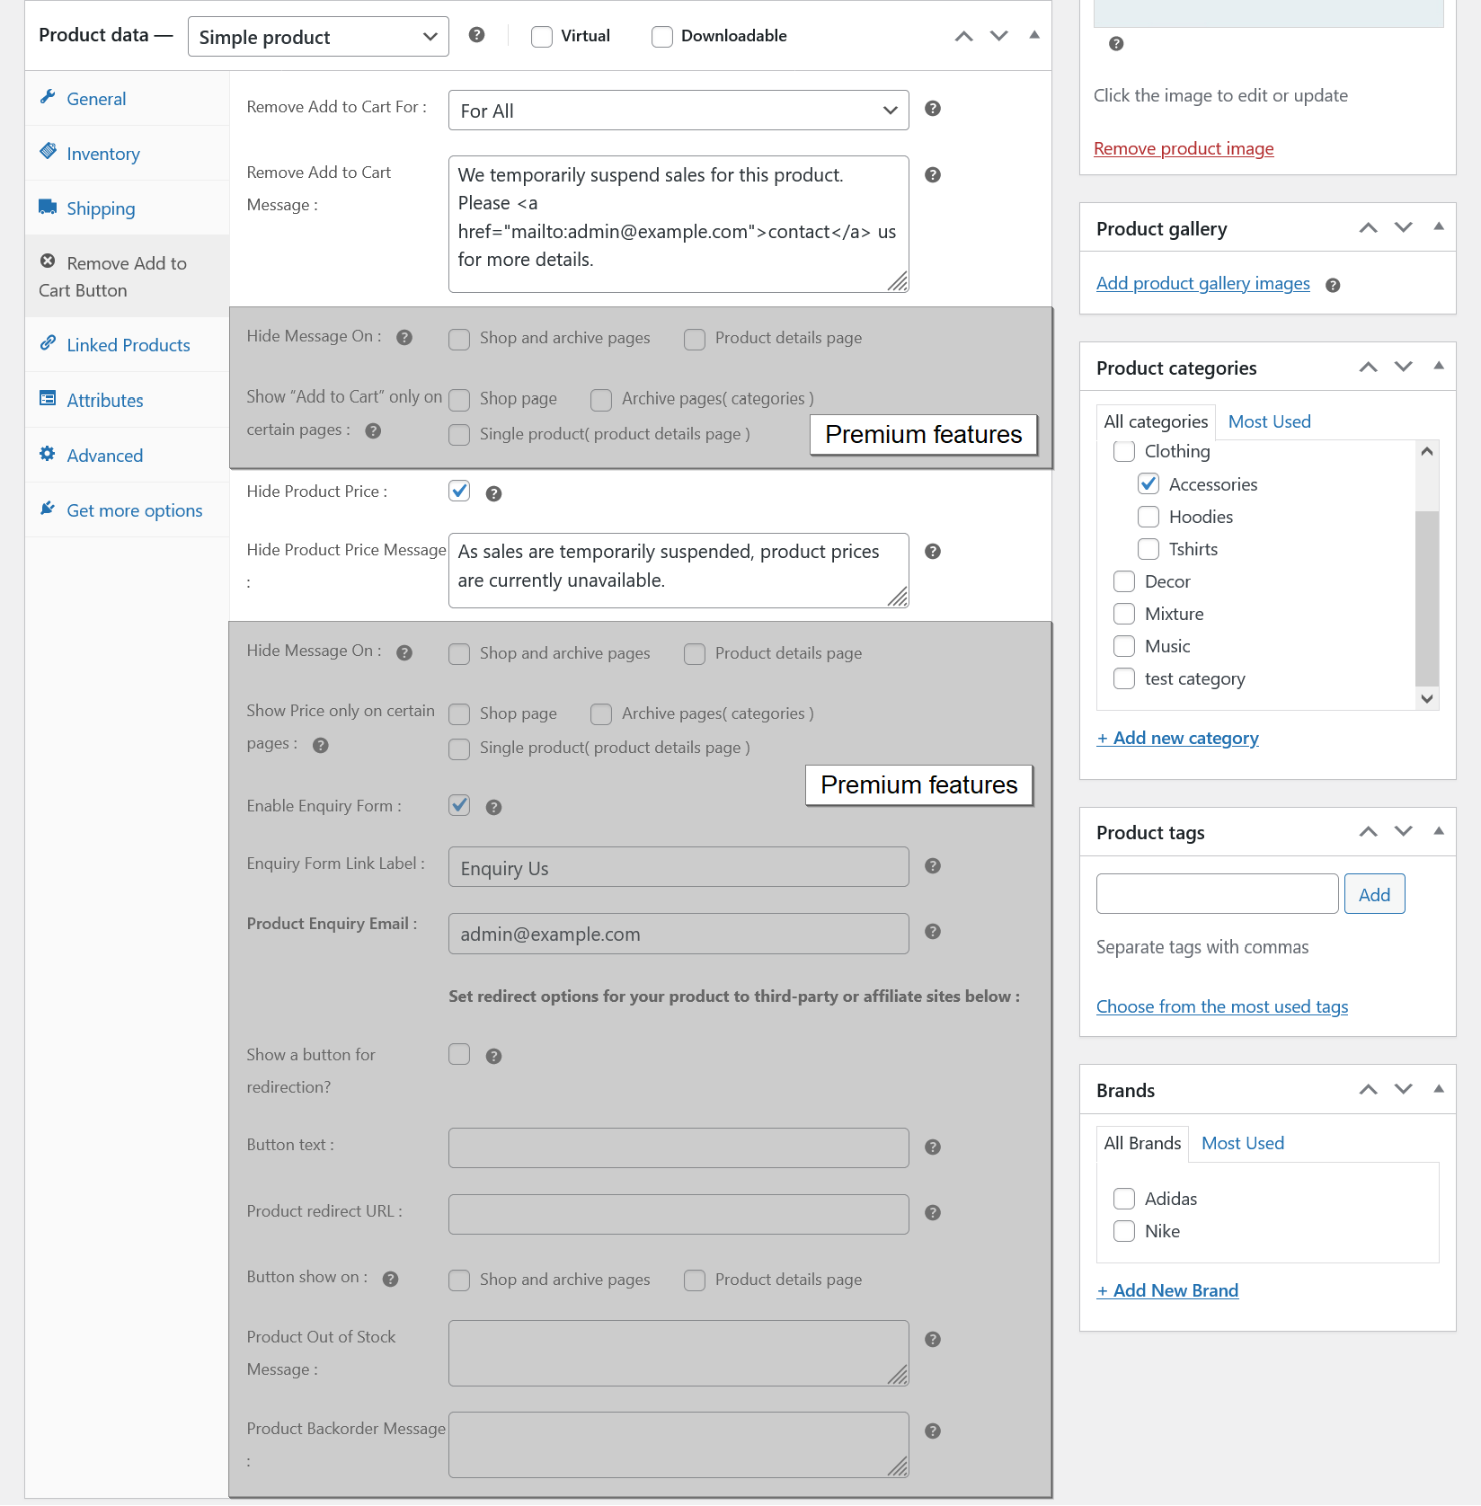Check the Hoodies category

pos(1148,517)
